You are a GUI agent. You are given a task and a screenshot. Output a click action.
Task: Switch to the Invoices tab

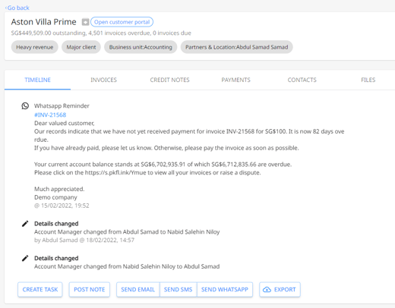(103, 80)
